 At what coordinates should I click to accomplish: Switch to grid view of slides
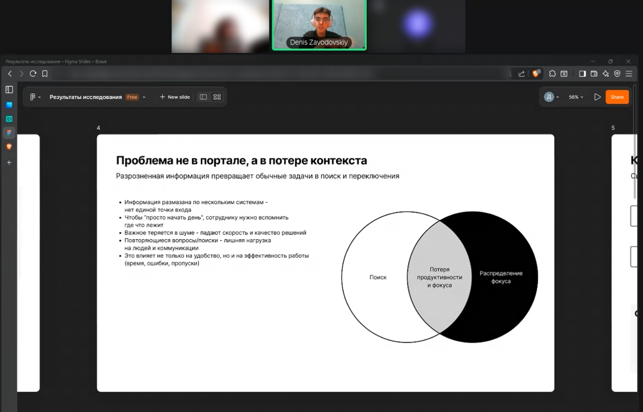point(217,97)
